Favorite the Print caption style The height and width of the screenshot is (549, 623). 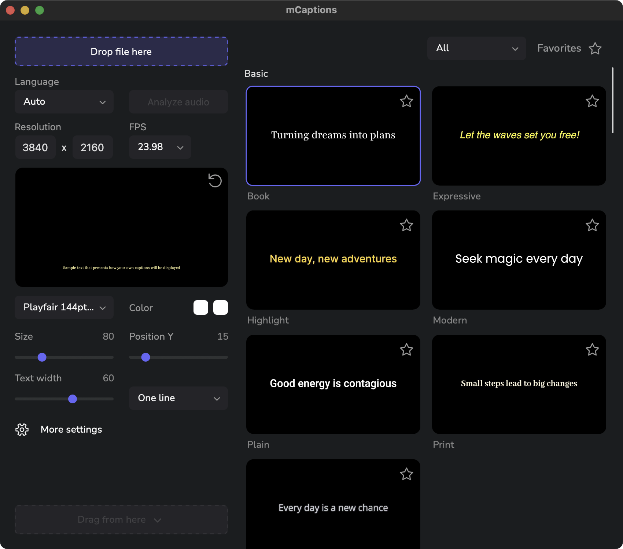click(x=592, y=350)
